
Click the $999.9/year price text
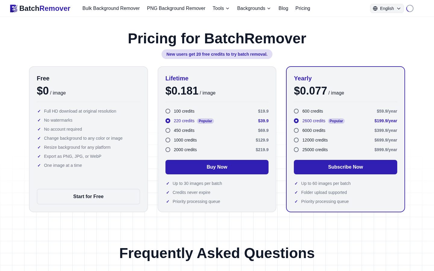386,150
